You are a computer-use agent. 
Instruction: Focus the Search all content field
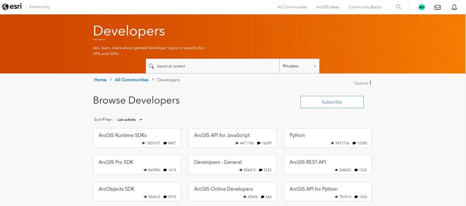click(x=213, y=66)
